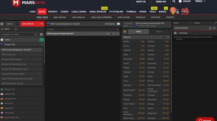Viewport: 217px width, 121px height.
Task: Toggle the switch next to CANLI
Action: coord(17,24)
